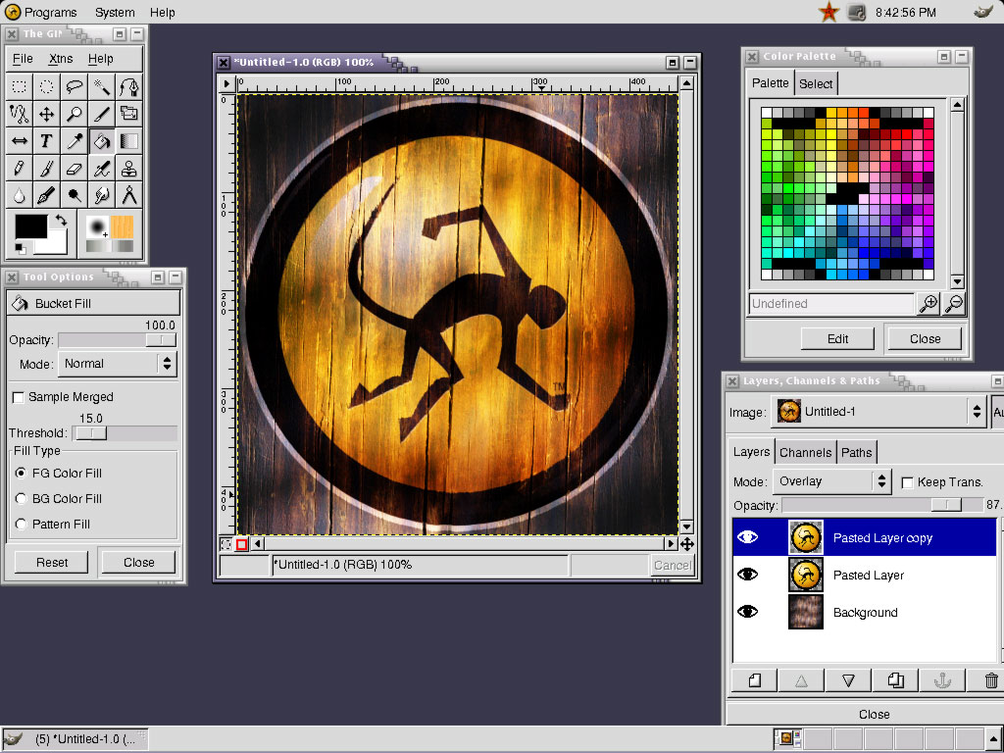Select the Fuzzy Select magic wand tool
1004x753 pixels.
(101, 86)
